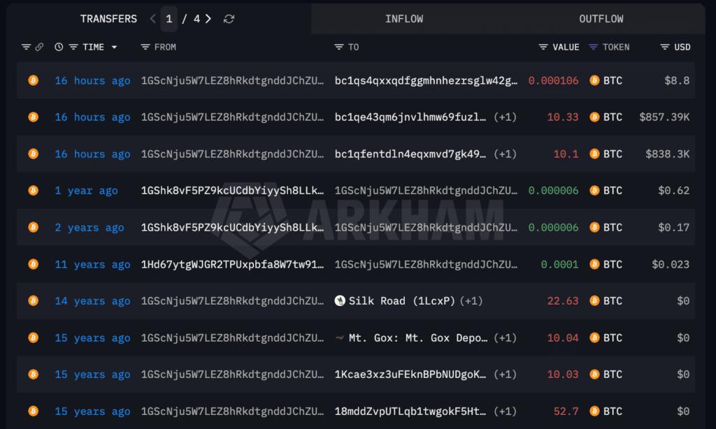Screen dimensions: 716x429
Task: Open address bc1qs4qxxqdfggmhnhezrsglw42g
Action: [426, 81]
